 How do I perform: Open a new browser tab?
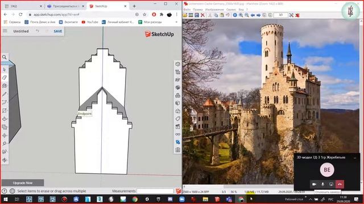pos(134,6)
